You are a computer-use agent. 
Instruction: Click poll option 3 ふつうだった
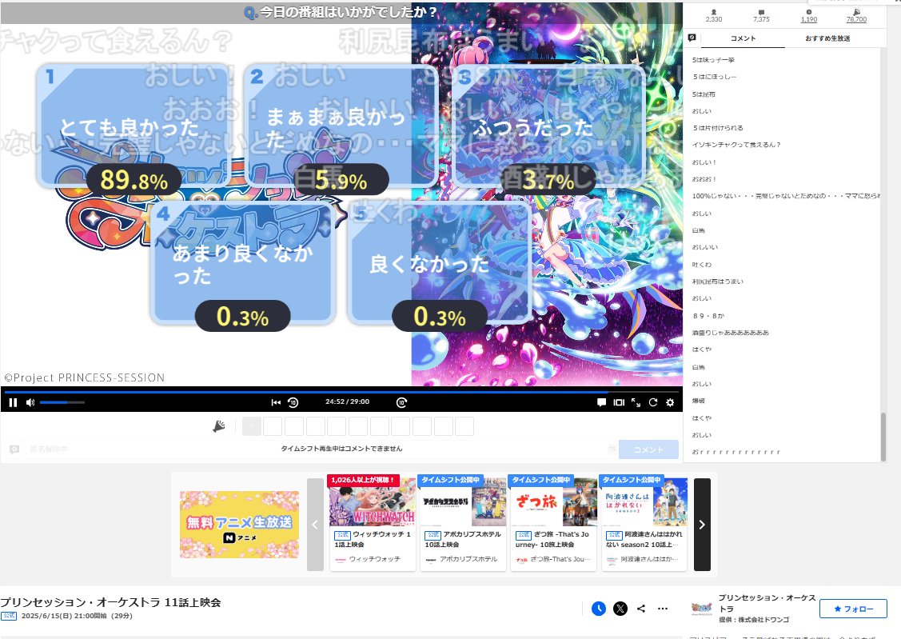pyautogui.click(x=548, y=126)
